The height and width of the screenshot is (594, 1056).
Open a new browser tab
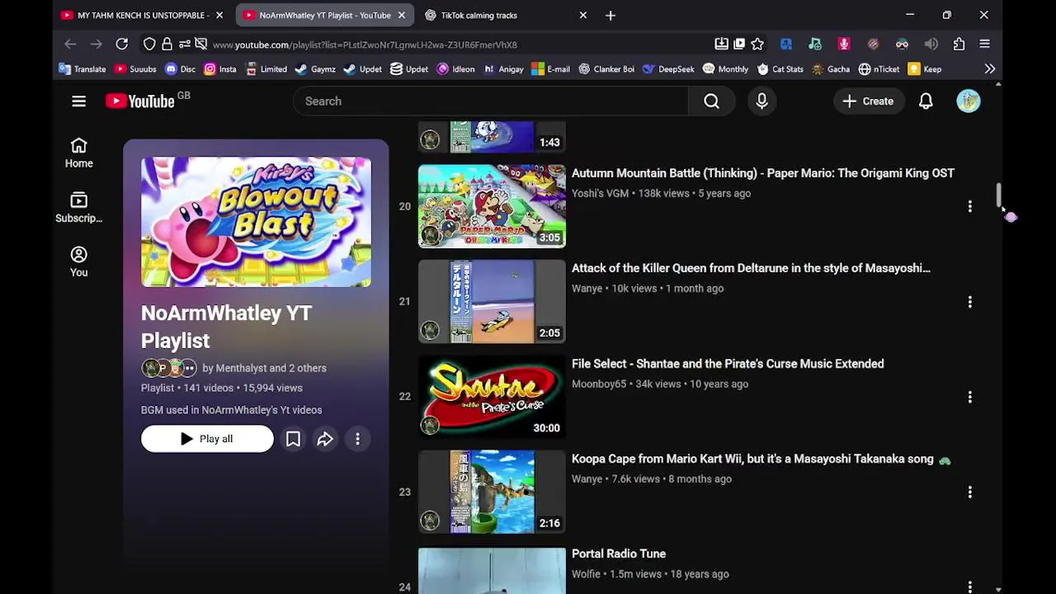pyautogui.click(x=610, y=15)
